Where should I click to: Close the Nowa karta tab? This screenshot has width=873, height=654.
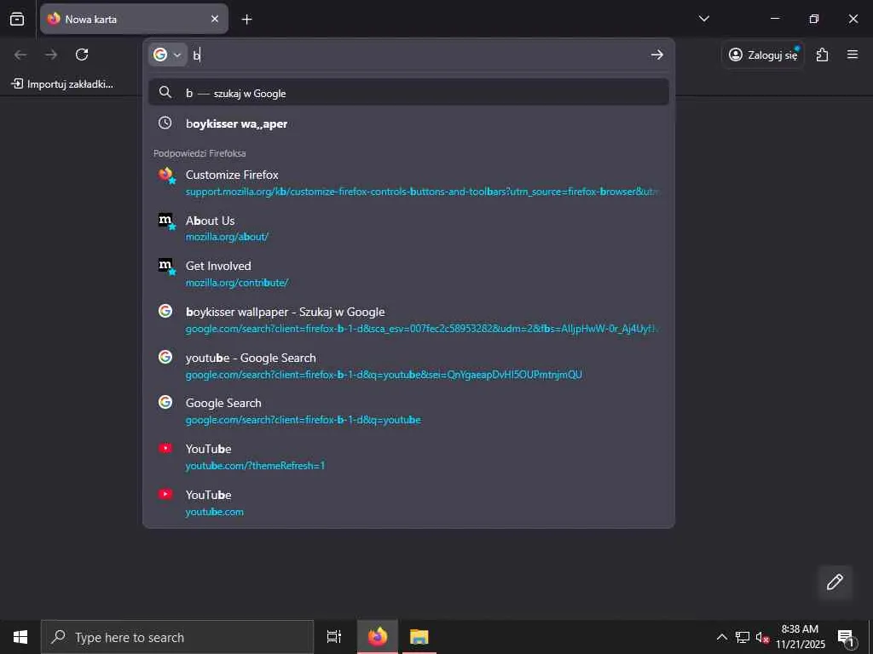[x=215, y=19]
